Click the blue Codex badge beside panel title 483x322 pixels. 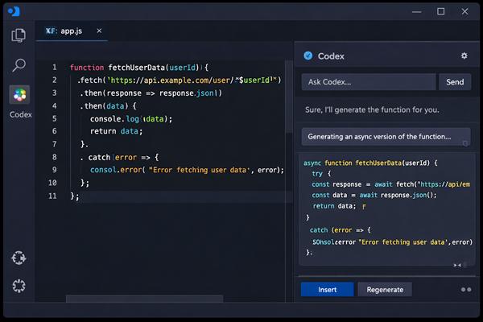point(308,56)
